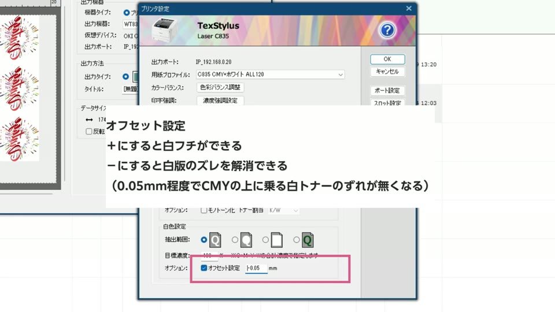Click the IP_192.168.0.20 port text
Screen dimensions: 555x312
(214, 62)
